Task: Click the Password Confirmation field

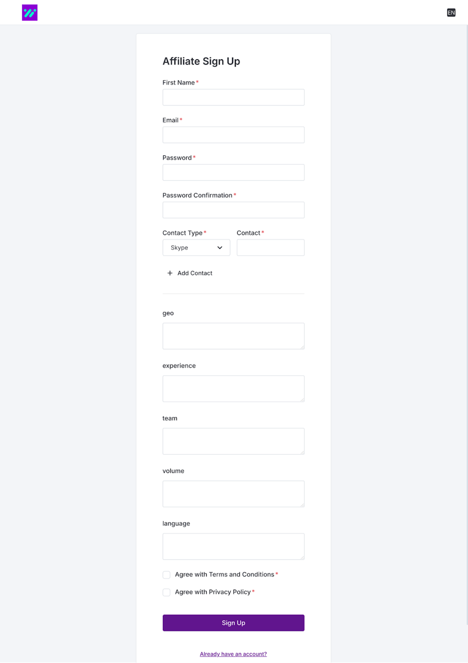Action: [233, 210]
